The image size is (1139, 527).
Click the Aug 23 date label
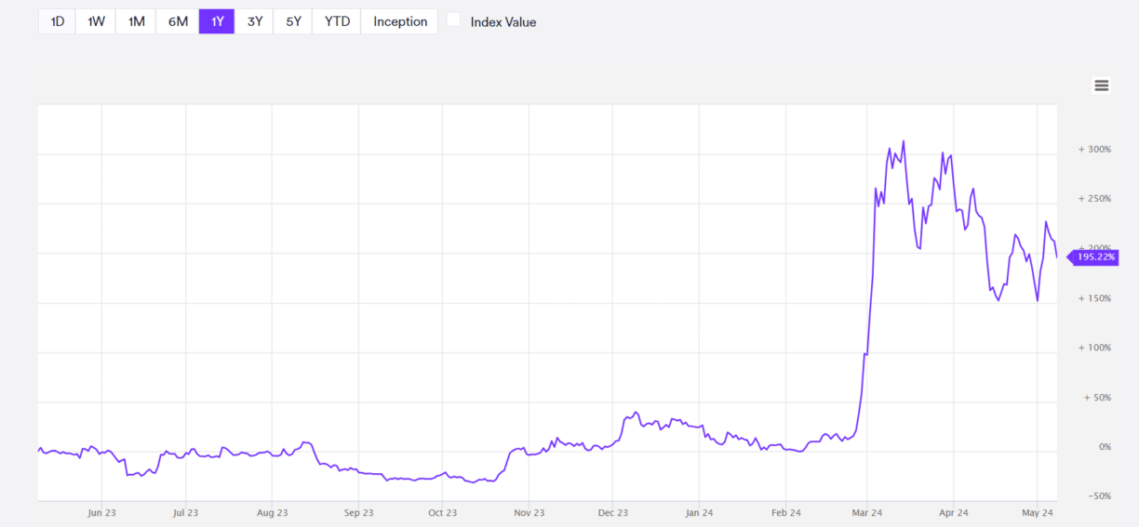(271, 511)
